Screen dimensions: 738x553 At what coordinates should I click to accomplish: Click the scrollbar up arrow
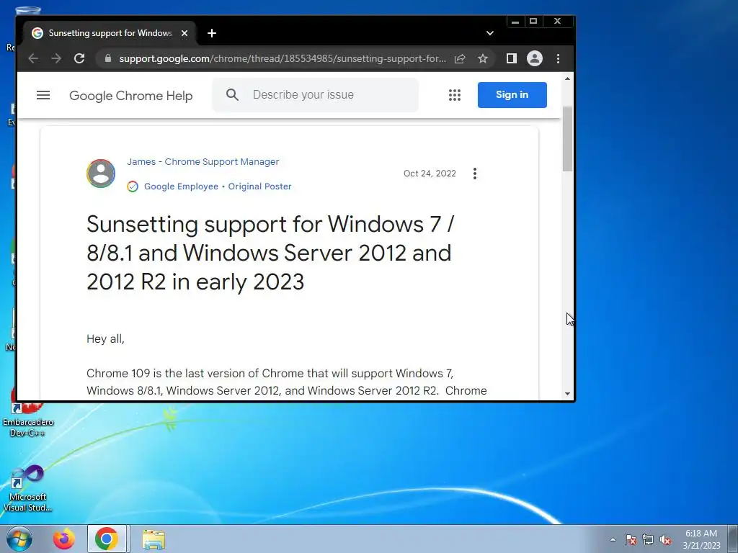click(x=568, y=78)
